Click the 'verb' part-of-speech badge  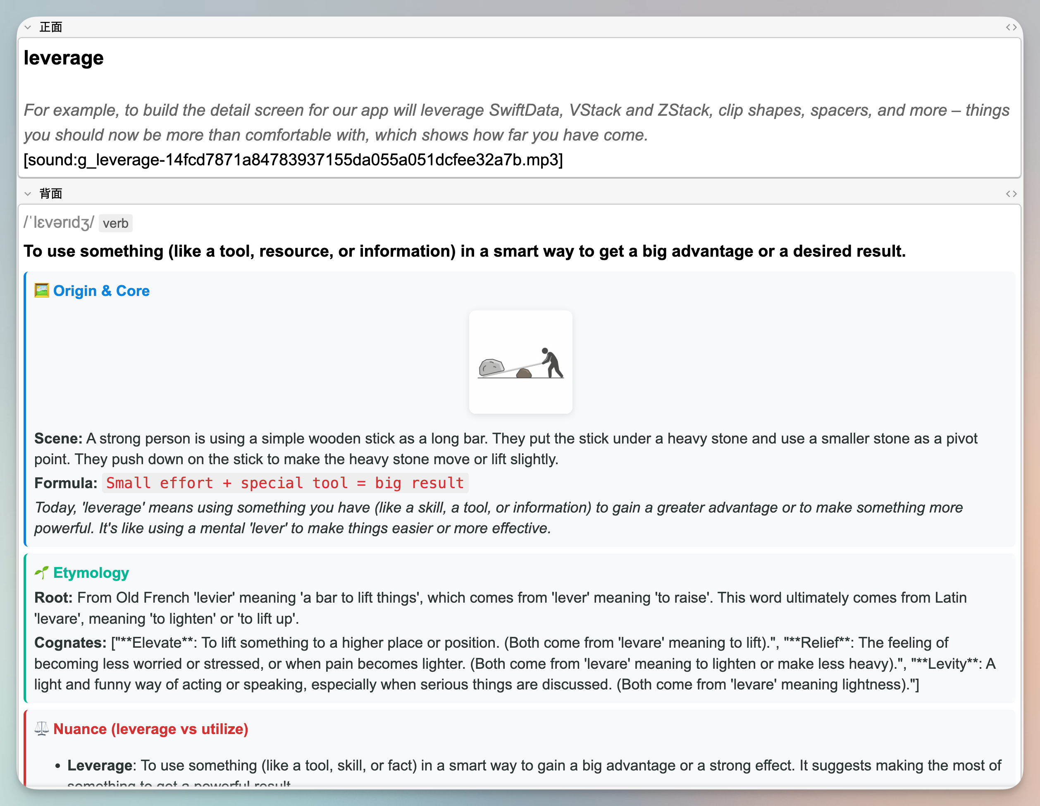pyautogui.click(x=116, y=223)
